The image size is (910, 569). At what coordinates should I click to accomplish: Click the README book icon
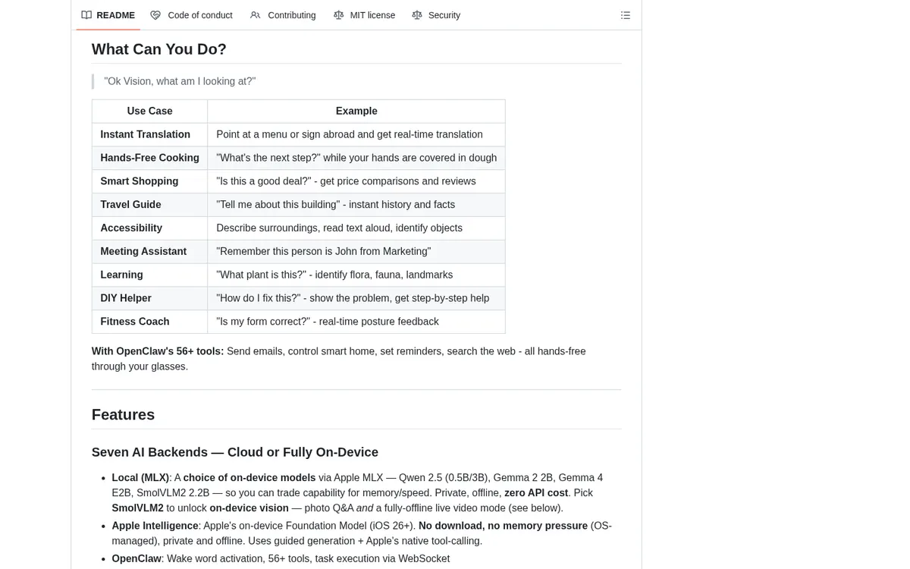click(x=86, y=15)
